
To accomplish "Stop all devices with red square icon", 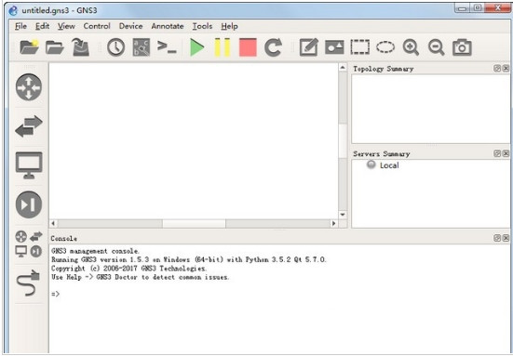I will [x=248, y=47].
